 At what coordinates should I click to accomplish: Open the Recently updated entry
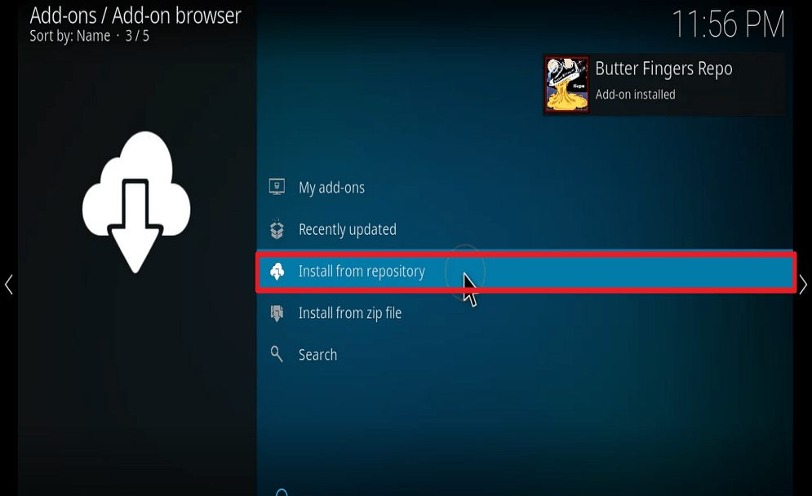[x=525, y=229]
